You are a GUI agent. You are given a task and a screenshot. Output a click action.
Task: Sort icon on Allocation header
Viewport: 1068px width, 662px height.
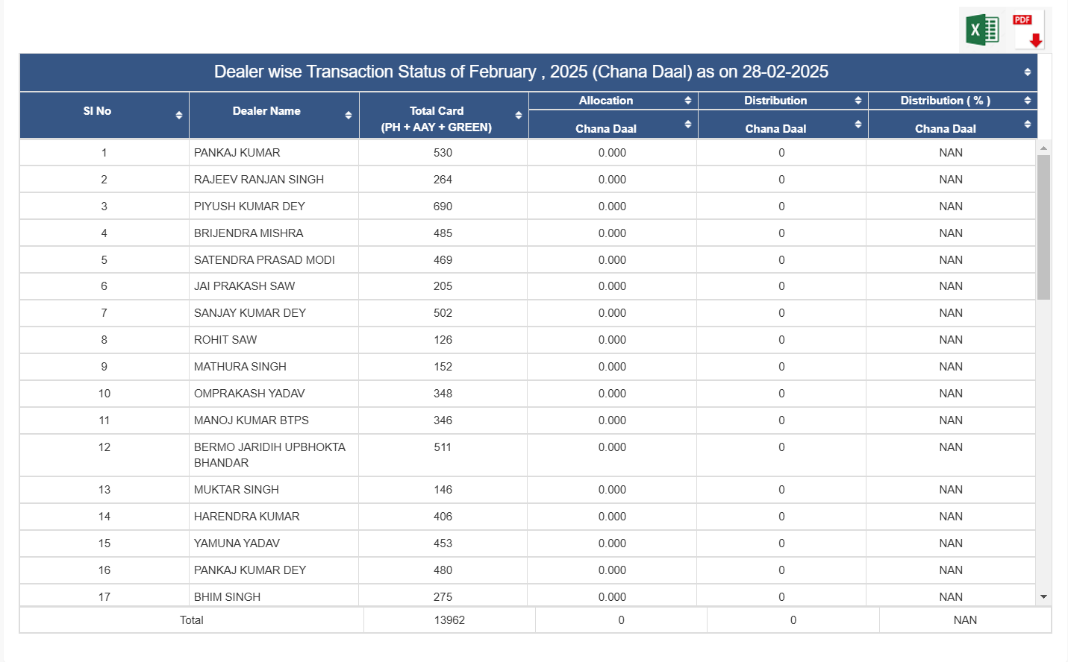pos(688,100)
